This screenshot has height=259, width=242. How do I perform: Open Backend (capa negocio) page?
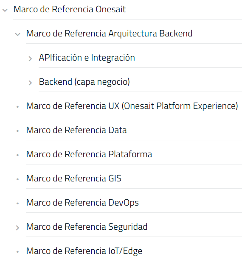pos(84,82)
